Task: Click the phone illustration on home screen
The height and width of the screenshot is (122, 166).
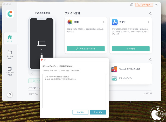Action: [41, 43]
